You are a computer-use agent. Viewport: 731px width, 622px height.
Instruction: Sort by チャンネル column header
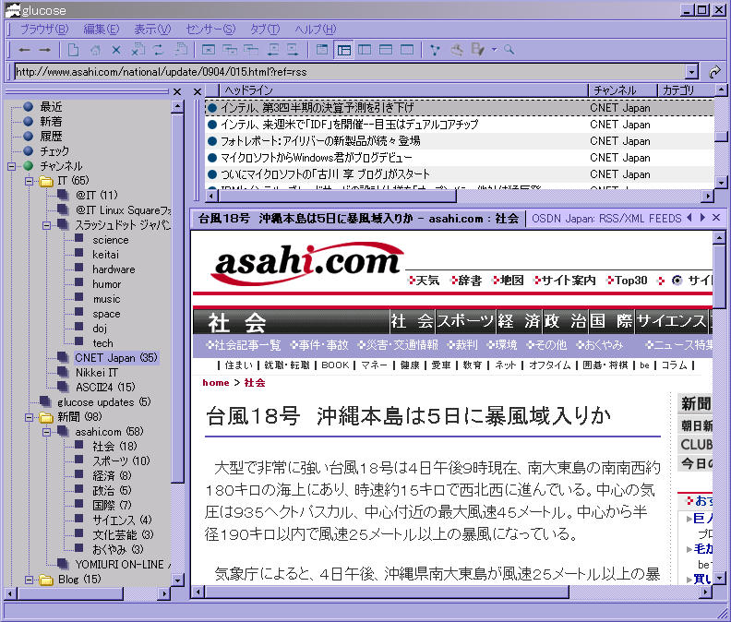tap(622, 90)
